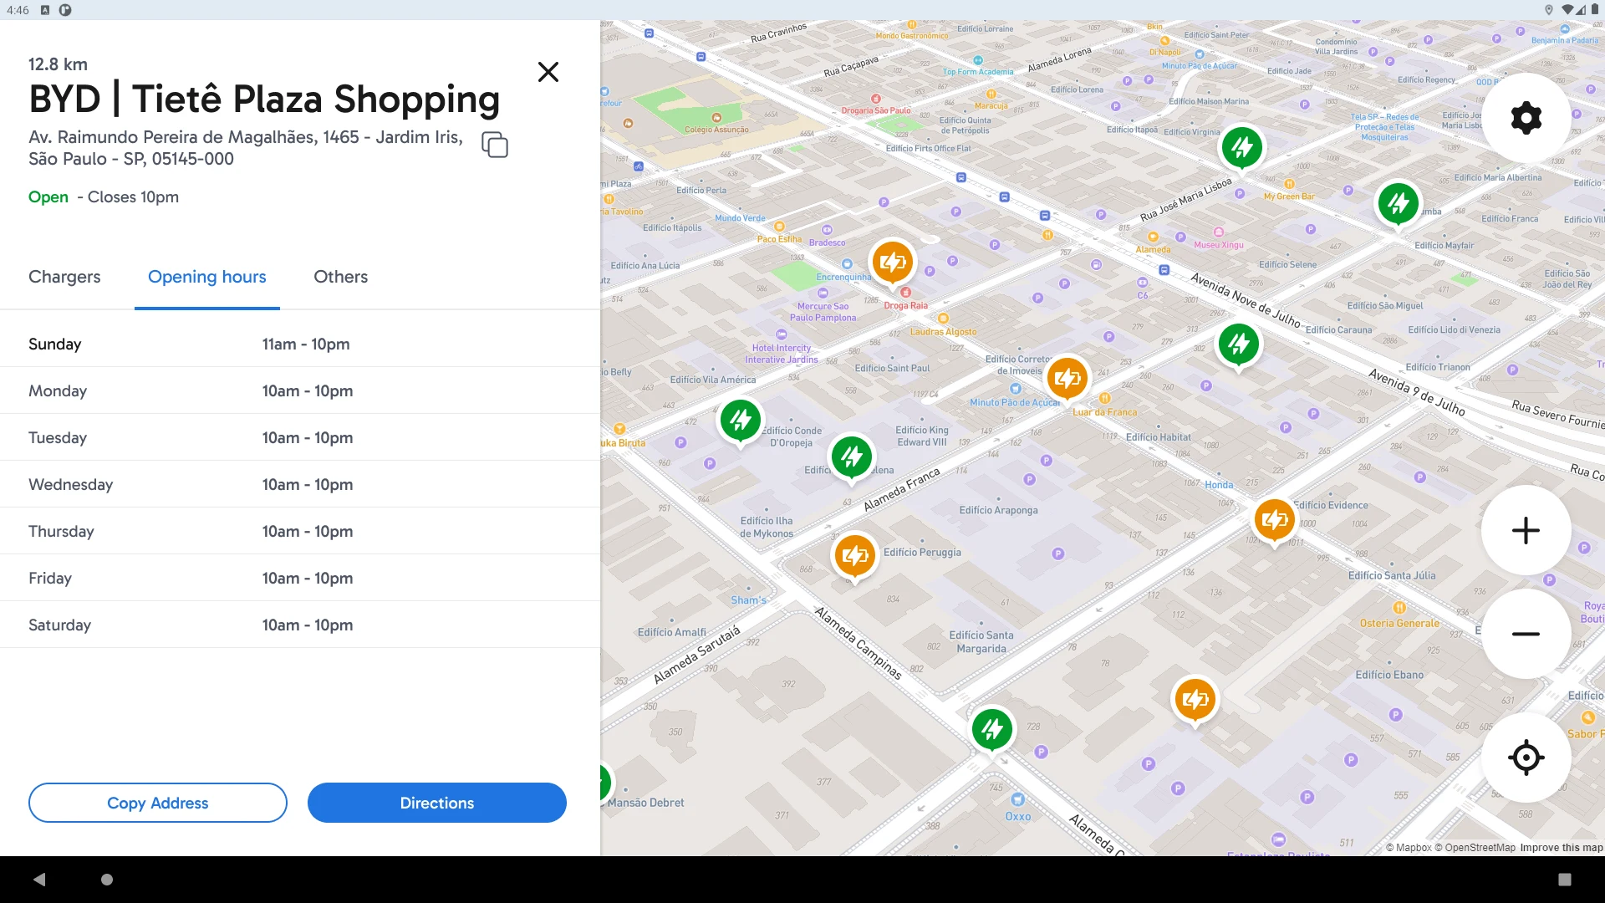Select orange charger pin near Edifício Evidence
1605x903 pixels.
[x=1274, y=520]
